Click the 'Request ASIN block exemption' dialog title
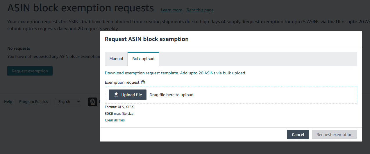The width and height of the screenshot is (370, 154). (146, 39)
